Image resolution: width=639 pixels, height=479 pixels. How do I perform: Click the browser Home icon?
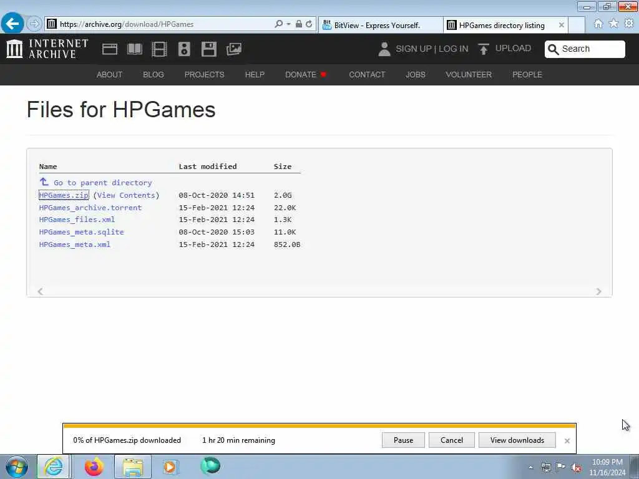tap(598, 24)
